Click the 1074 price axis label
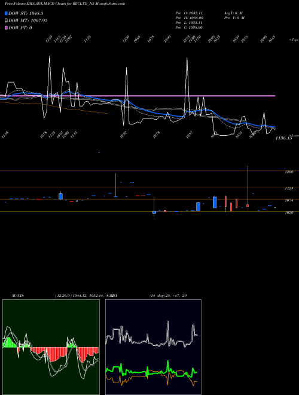This screenshot has width=299, height=395. point(289,200)
